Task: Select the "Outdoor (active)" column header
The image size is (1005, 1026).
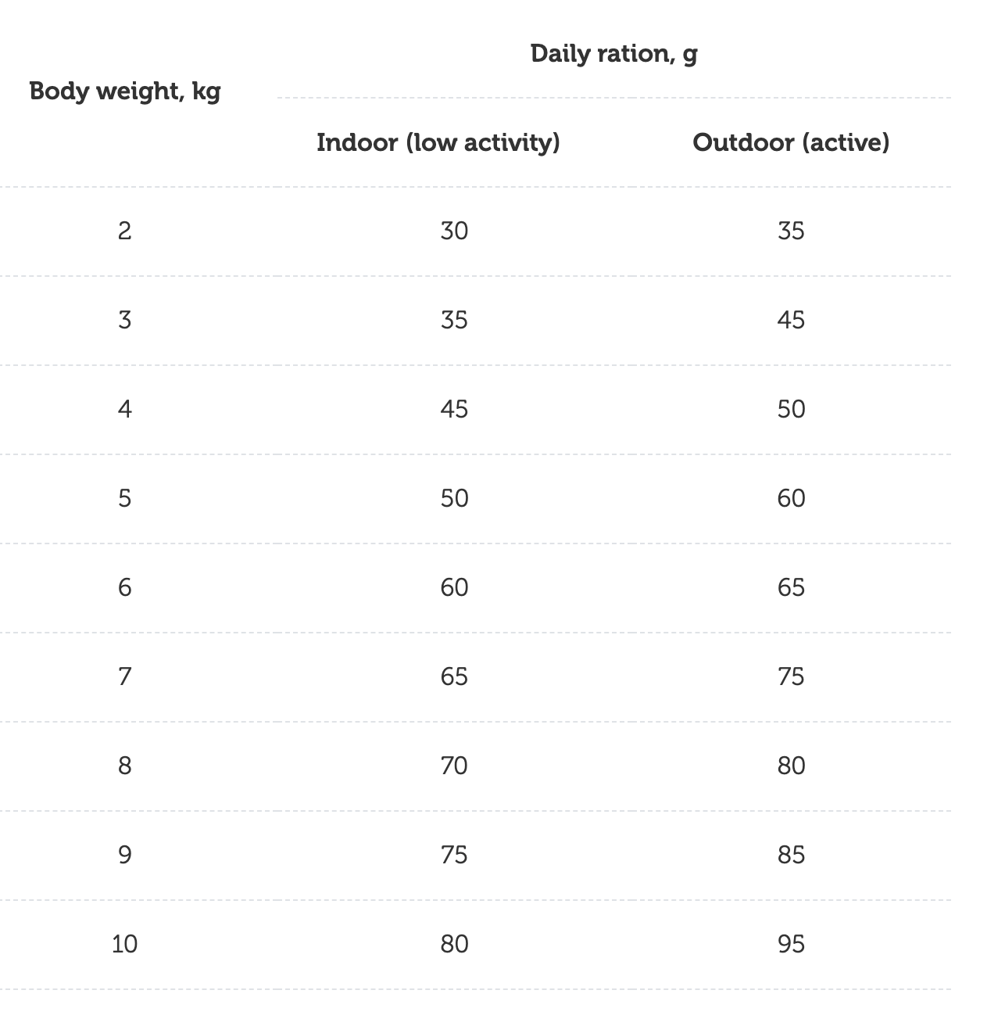Action: 791,142
